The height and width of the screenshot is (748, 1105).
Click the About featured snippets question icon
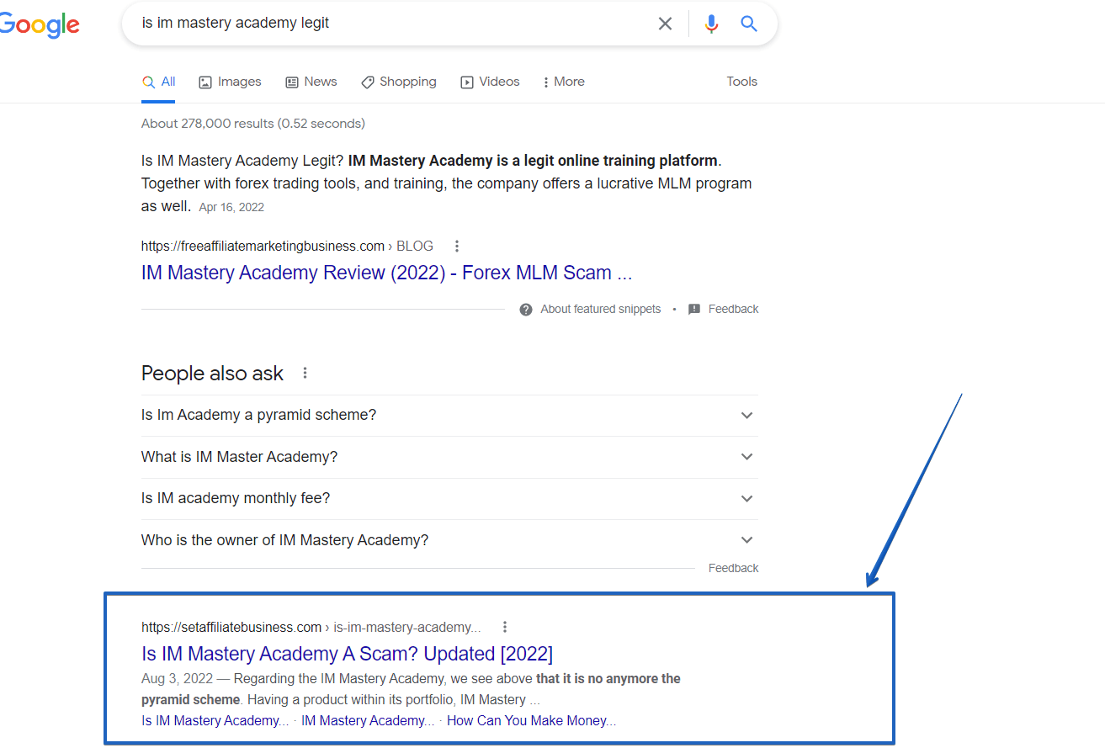(x=526, y=310)
